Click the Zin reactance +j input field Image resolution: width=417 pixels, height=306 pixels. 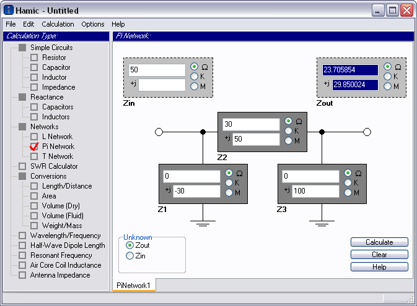[162, 85]
